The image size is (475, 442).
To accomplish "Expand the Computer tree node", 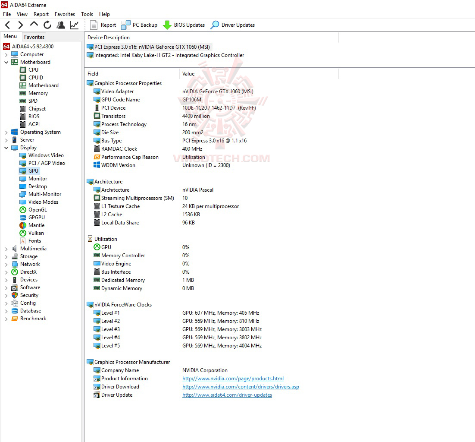I will pos(6,55).
